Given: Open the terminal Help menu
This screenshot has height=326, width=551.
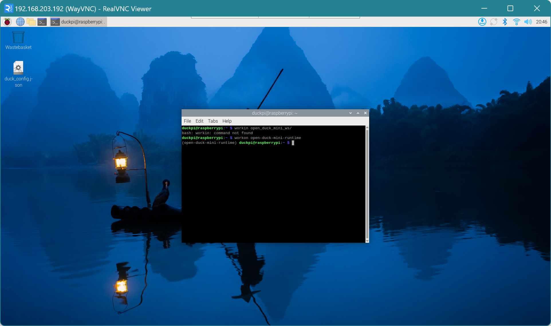Looking at the screenshot, I should pyautogui.click(x=227, y=121).
